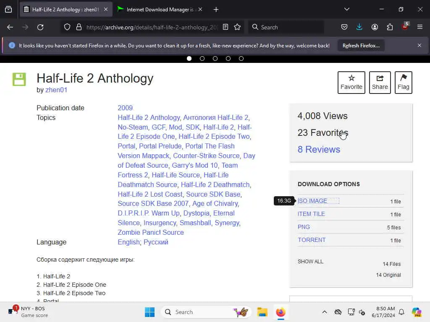Click the green floppy disk software icon
Screen dimensions: 430x322
point(19,79)
